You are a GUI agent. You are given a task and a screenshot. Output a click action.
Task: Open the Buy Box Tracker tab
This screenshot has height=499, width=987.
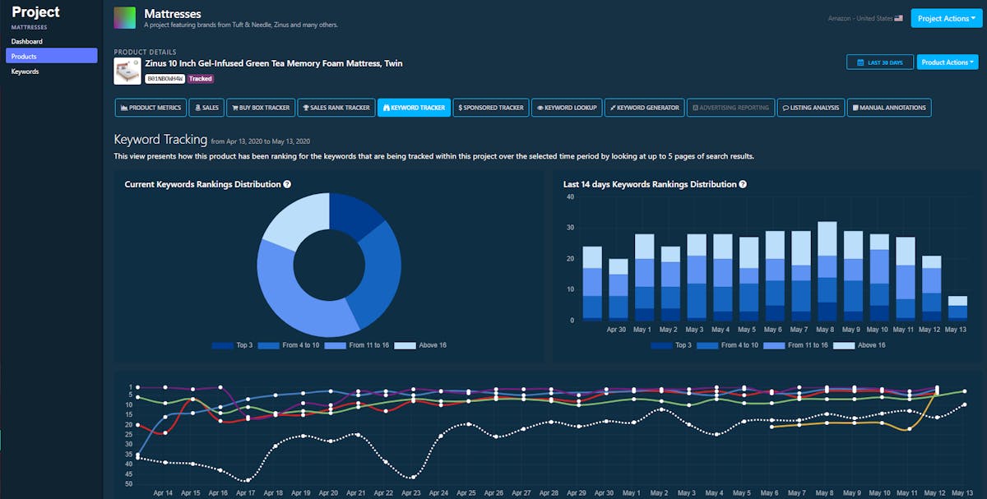click(260, 108)
